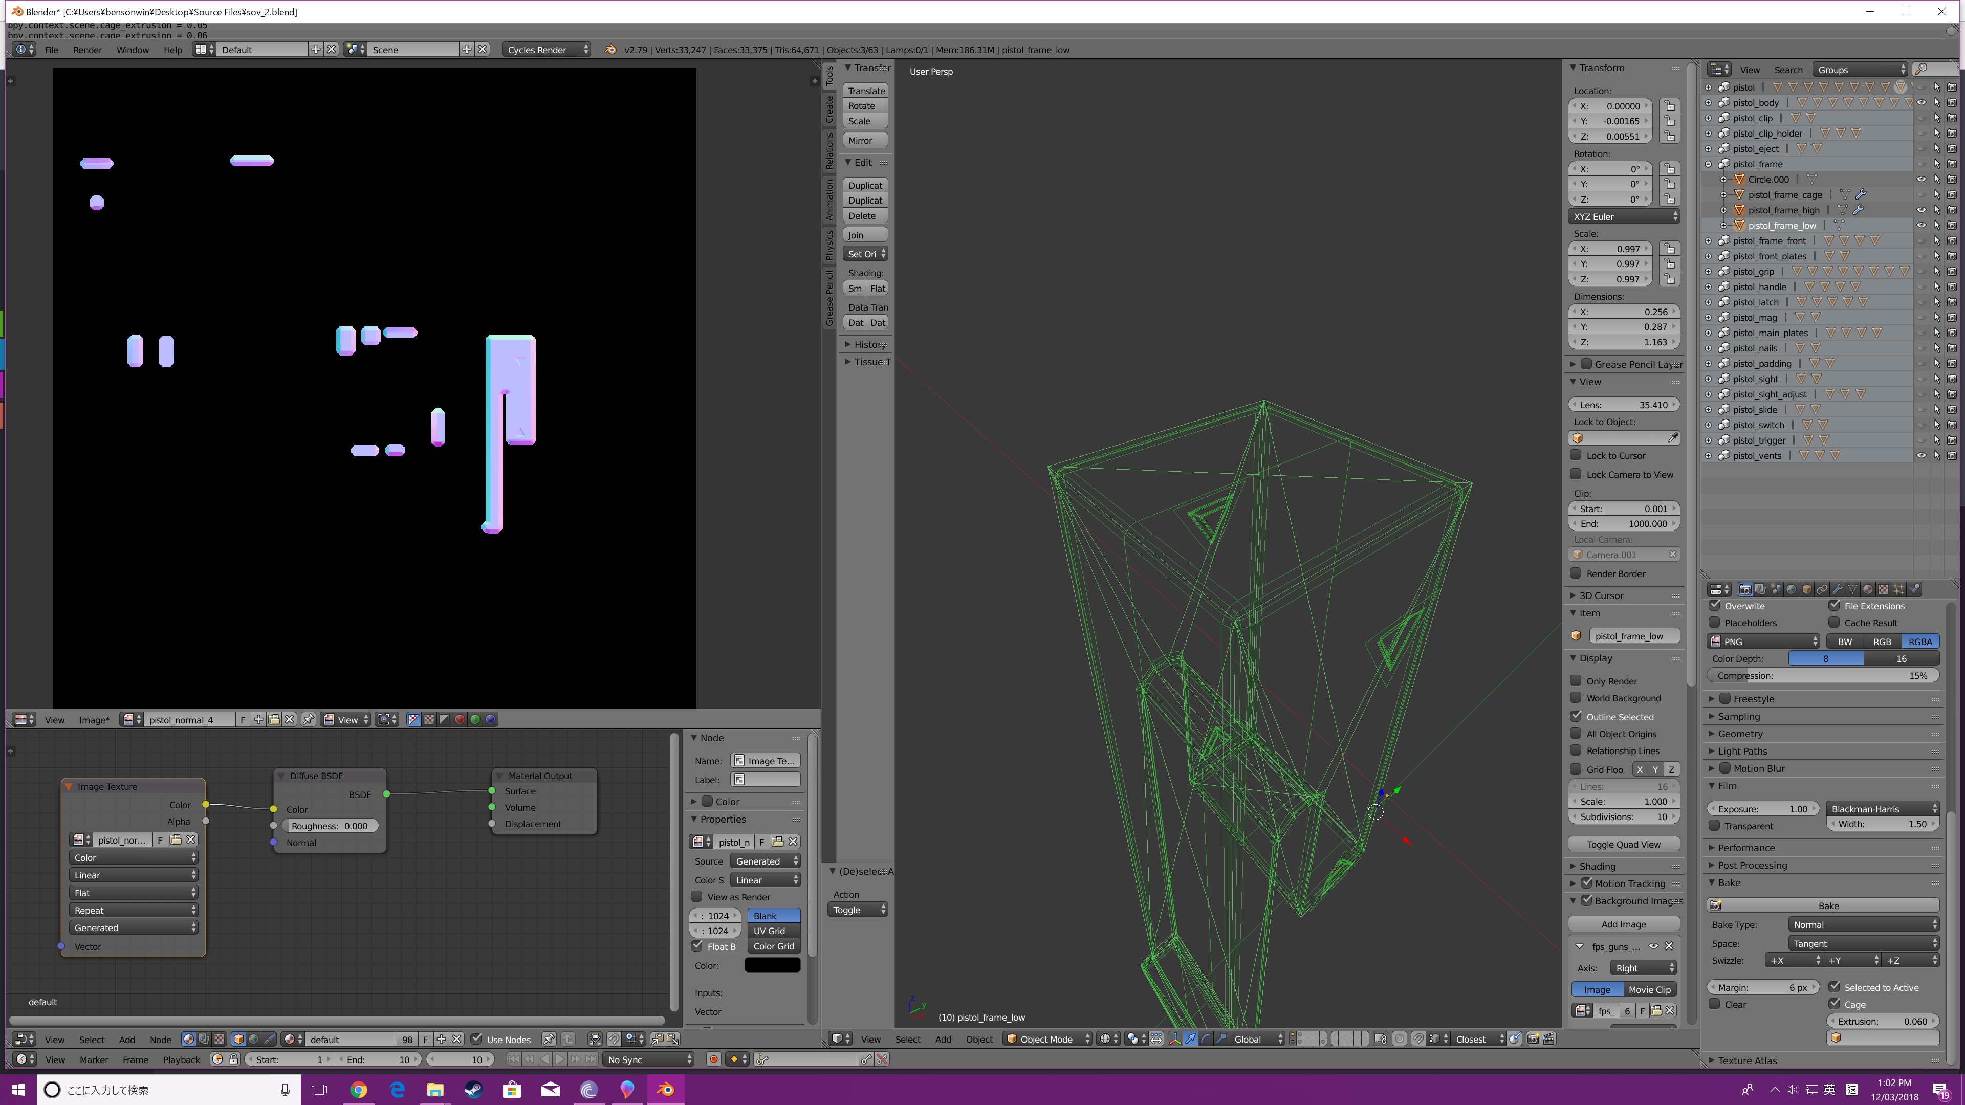Open the Node menu in node editor
The height and width of the screenshot is (1105, 1965).
160,1040
